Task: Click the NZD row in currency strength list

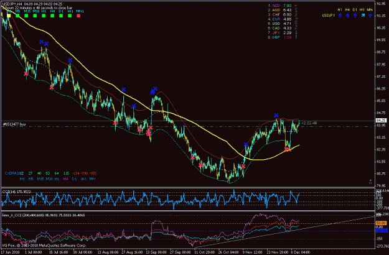Action: pos(280,6)
